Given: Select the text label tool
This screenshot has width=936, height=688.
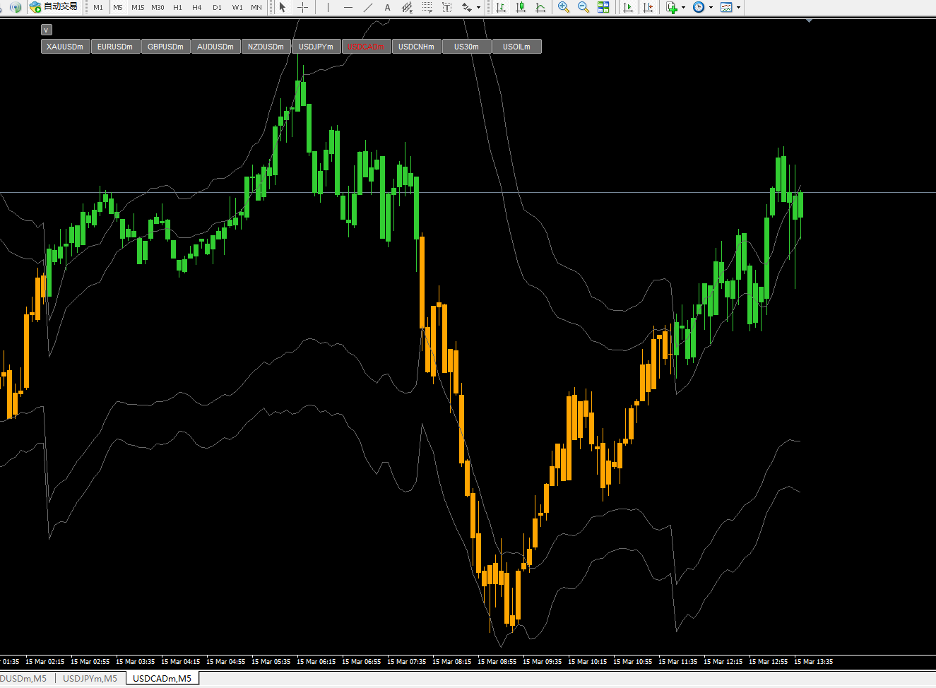Looking at the screenshot, I should pos(446,7).
